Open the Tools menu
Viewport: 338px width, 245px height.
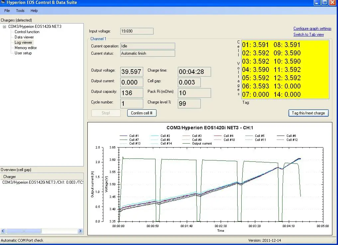(20, 11)
